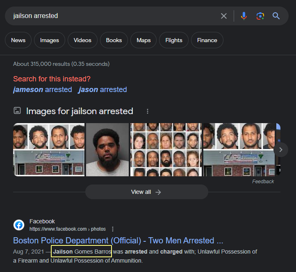
Task: Open Google Lens image search icon
Action: pyautogui.click(x=260, y=16)
